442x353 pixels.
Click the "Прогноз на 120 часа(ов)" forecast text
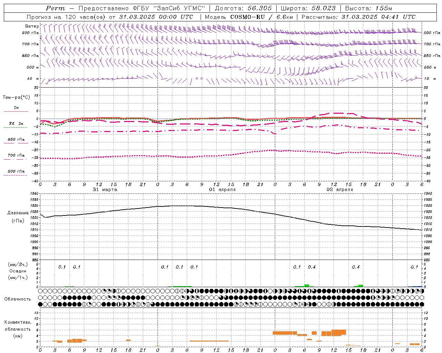click(67, 17)
